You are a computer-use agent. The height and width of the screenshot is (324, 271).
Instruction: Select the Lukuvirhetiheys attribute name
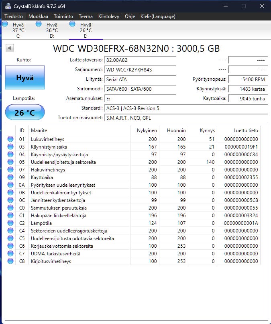point(47,139)
